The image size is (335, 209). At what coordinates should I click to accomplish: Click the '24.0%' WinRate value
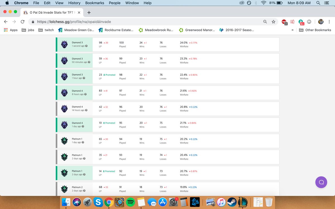click(x=184, y=43)
